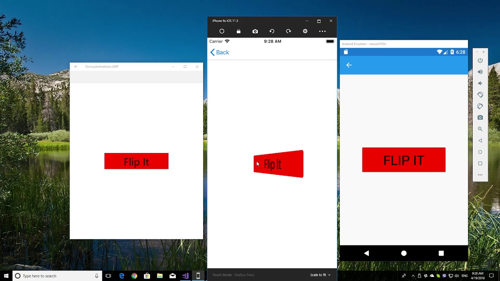
Task: Click volume up on Android emulator sidebar
Action: [x=480, y=72]
